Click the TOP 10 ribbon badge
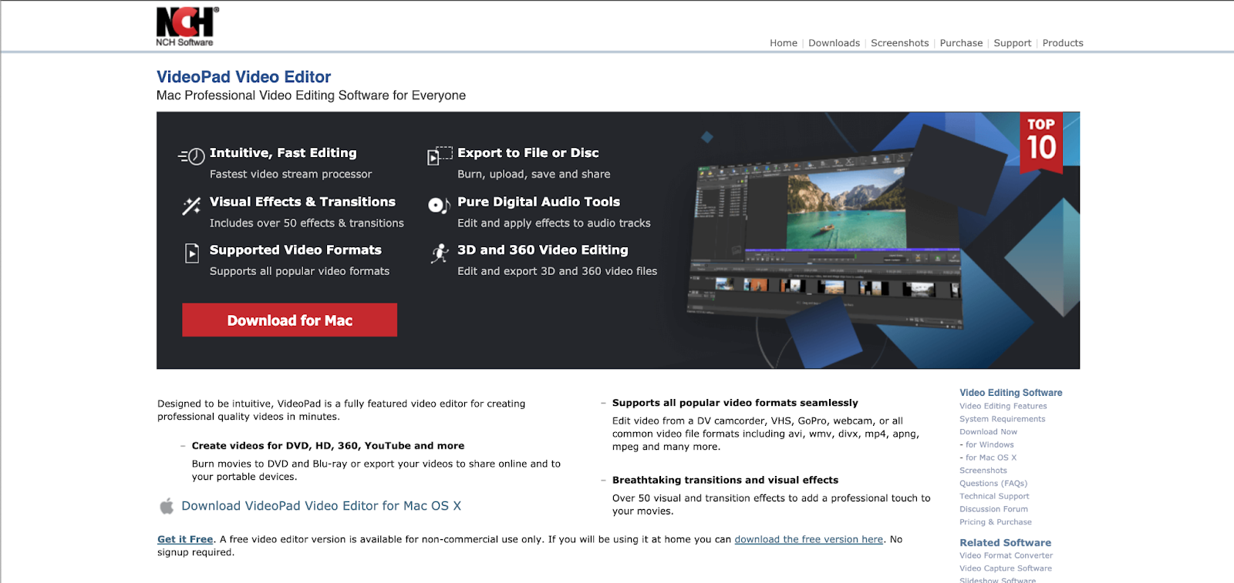The width and height of the screenshot is (1234, 583). click(1041, 143)
